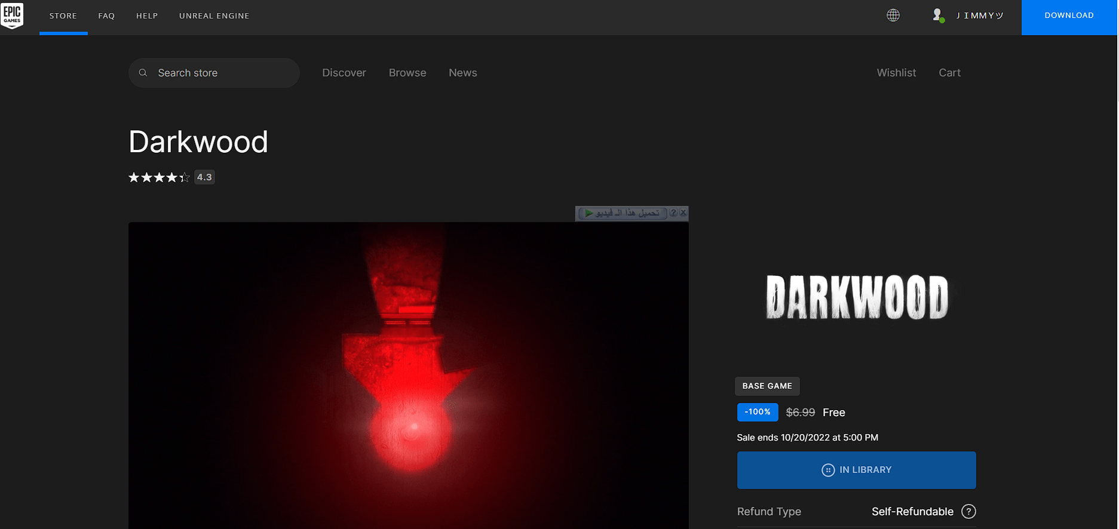The image size is (1119, 529).
Task: Click the blue DOWNLOAD button
Action: tap(1069, 17)
